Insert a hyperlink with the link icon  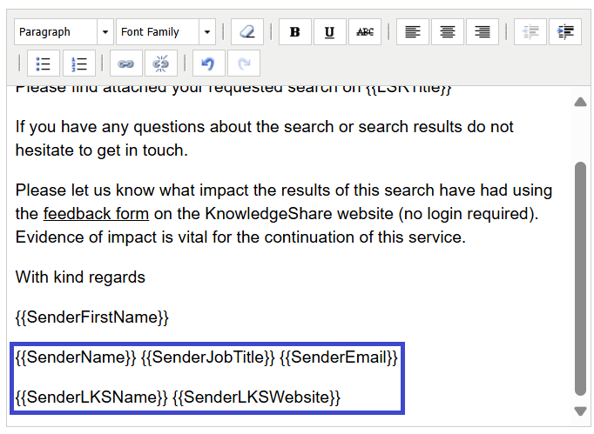point(125,63)
